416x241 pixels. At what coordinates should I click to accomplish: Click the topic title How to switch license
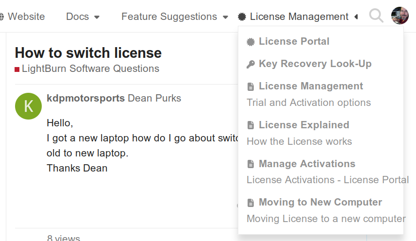88,52
